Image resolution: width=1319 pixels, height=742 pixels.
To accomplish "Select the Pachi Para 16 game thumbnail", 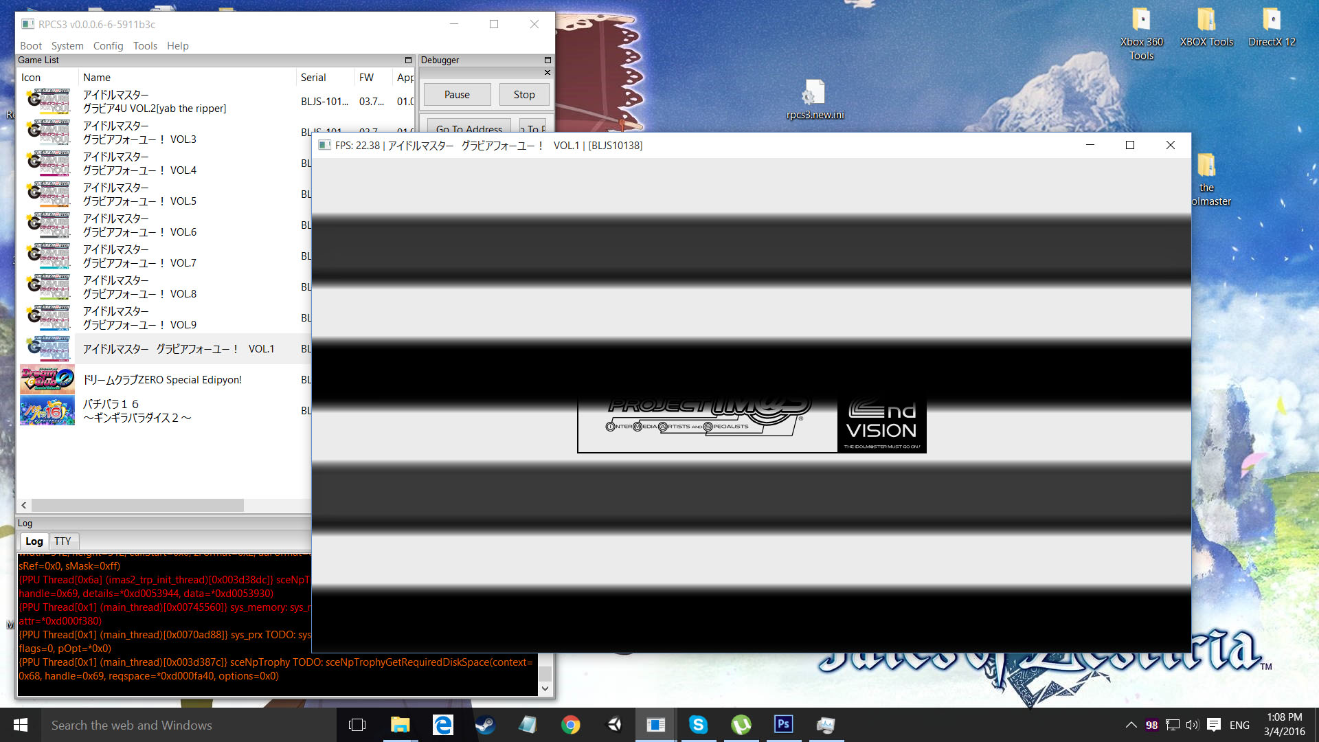I will point(47,411).
